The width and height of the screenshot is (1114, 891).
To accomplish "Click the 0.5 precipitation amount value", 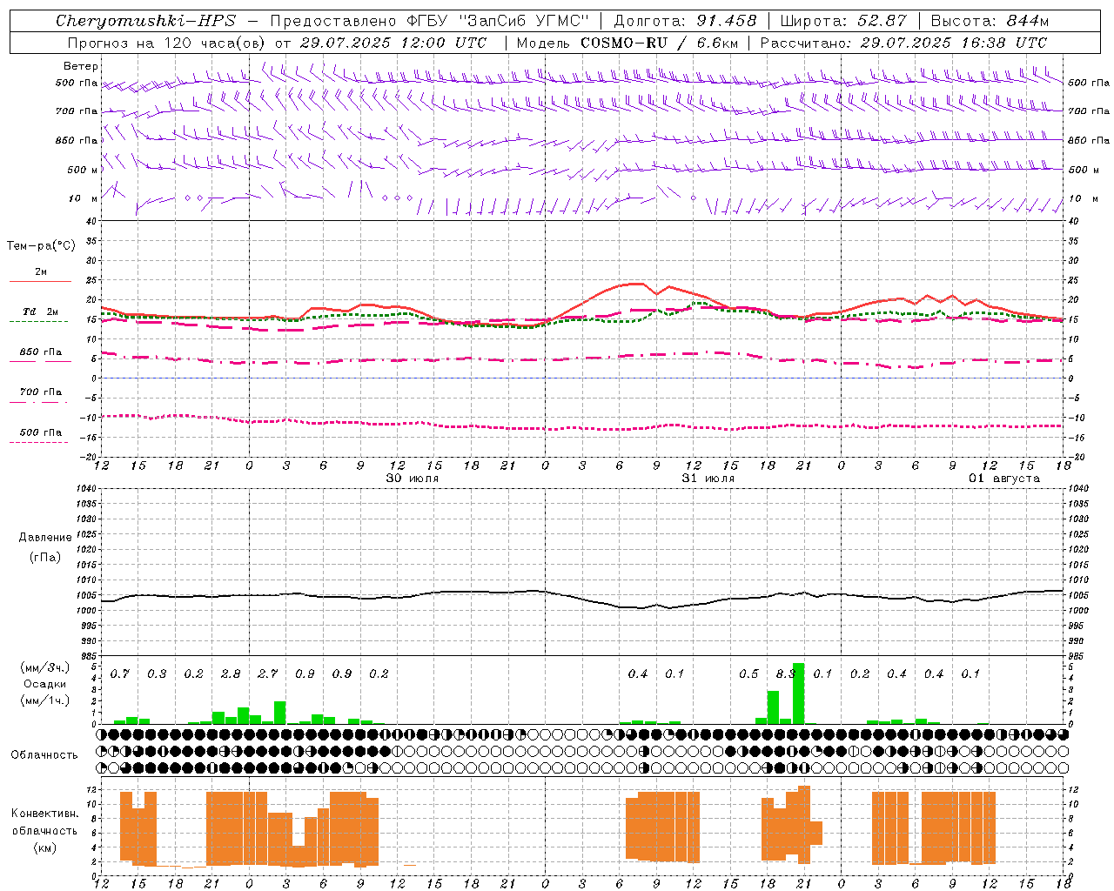I will click(x=748, y=674).
